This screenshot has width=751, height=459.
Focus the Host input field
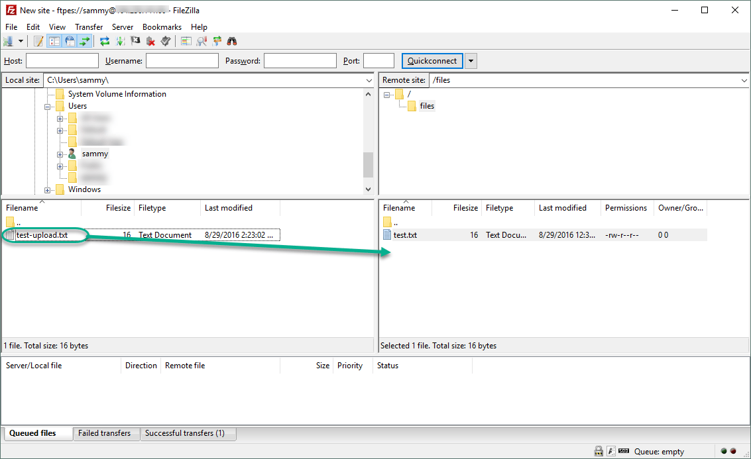click(62, 61)
